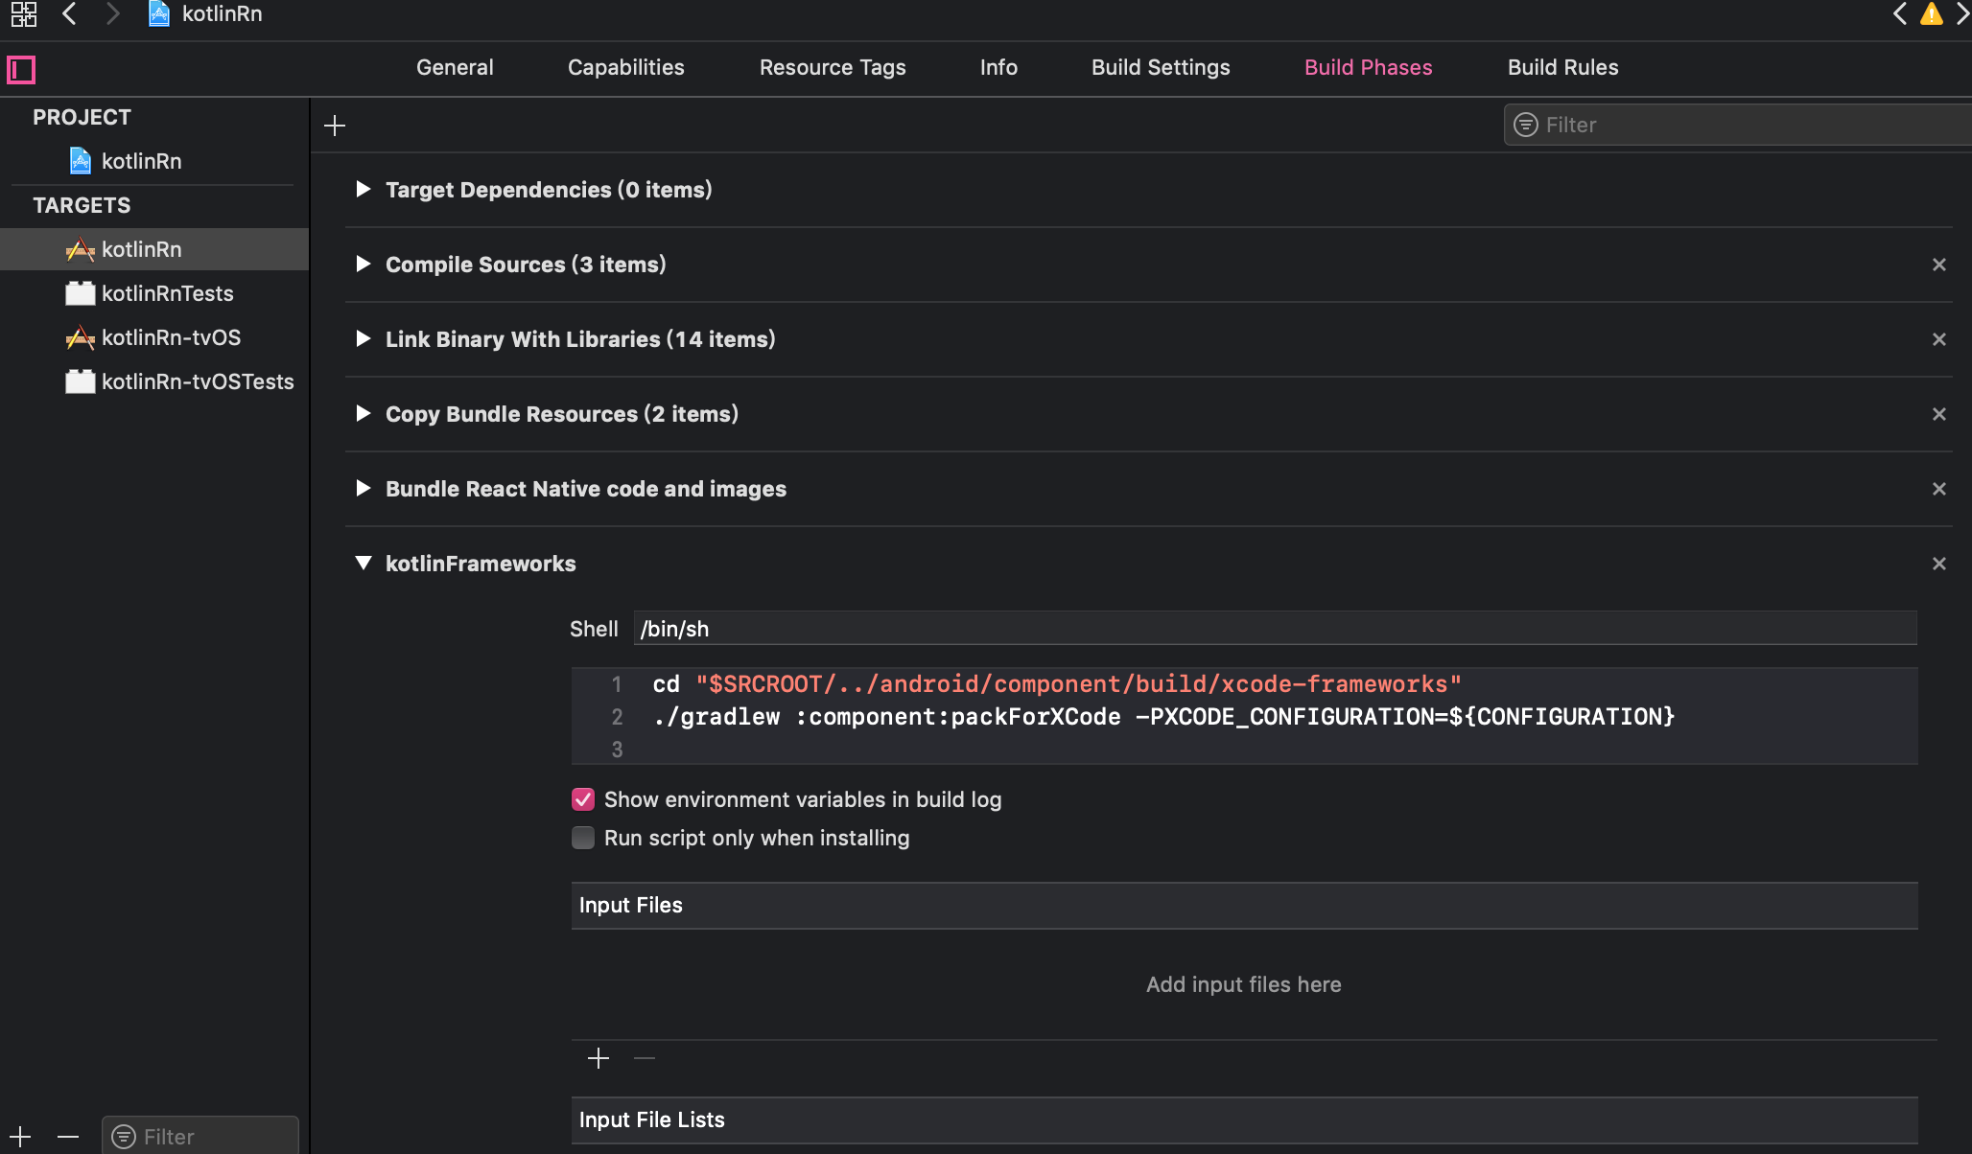Add an input file with plus button
The width and height of the screenshot is (1972, 1154).
599,1058
